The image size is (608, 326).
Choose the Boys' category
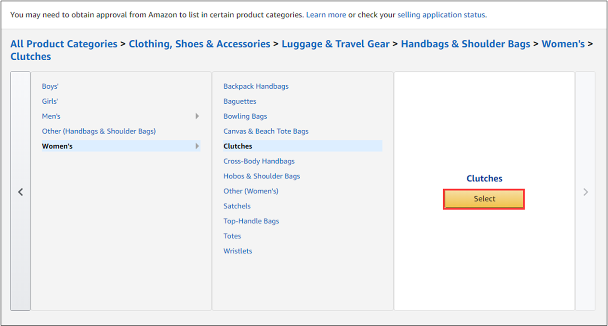pos(50,86)
